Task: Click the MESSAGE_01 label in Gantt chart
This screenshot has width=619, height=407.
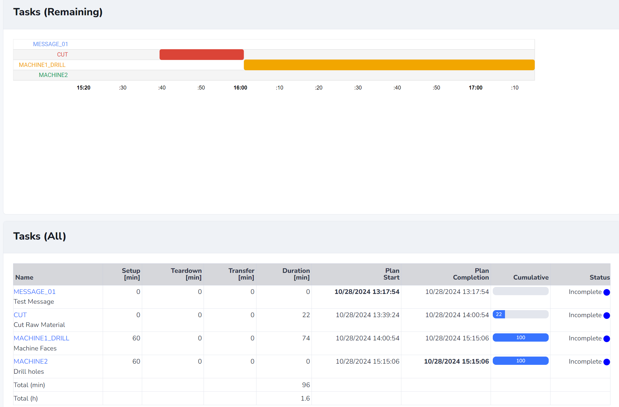Action: point(50,44)
